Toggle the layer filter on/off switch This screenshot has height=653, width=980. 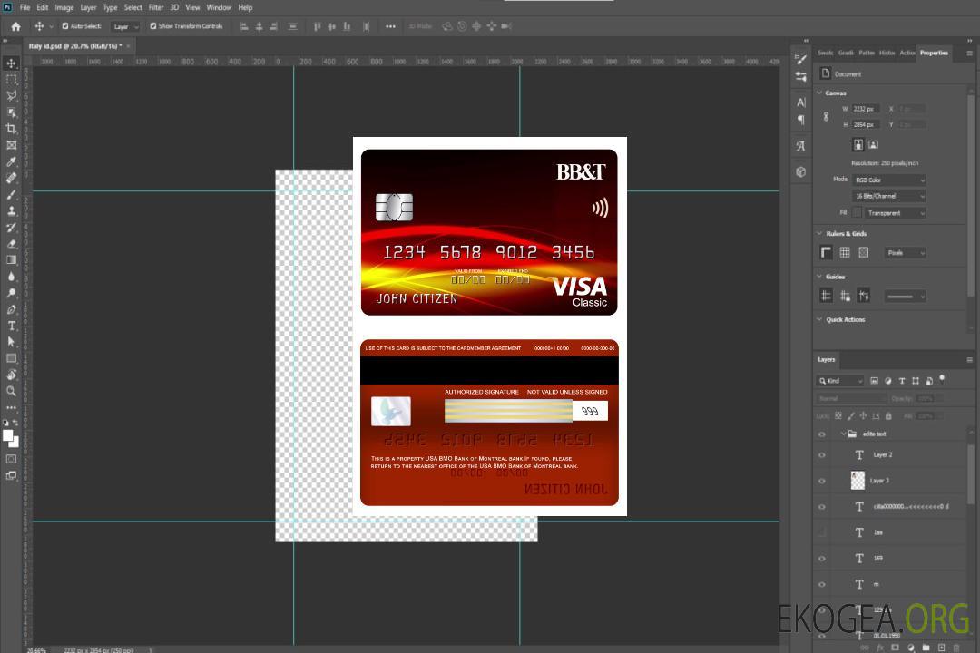tap(942, 379)
